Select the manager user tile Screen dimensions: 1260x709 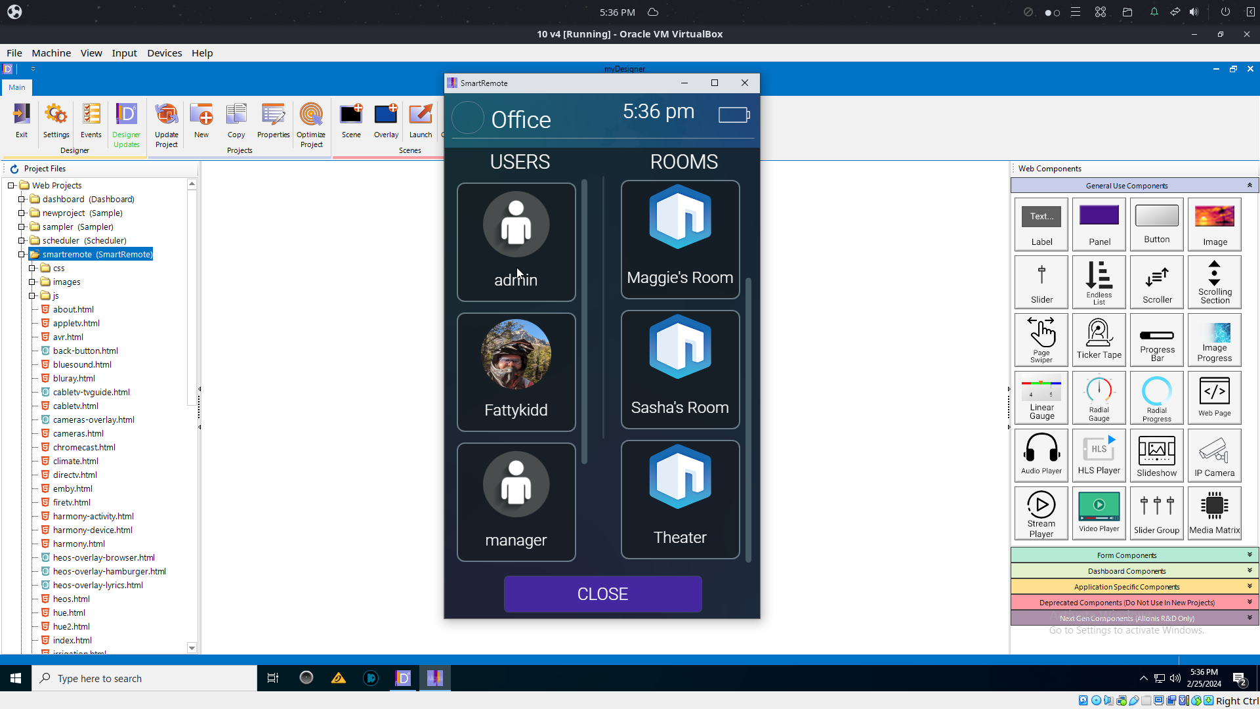(x=516, y=502)
